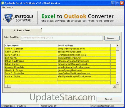Image resolution: width=125 pixels, height=108 pixels.
Task: Click the SysTools Software logo
Action: [x=18, y=18]
